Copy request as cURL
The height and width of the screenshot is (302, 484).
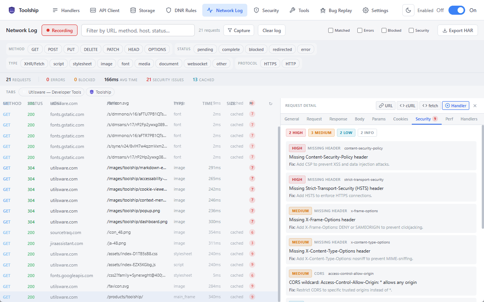[x=407, y=106]
